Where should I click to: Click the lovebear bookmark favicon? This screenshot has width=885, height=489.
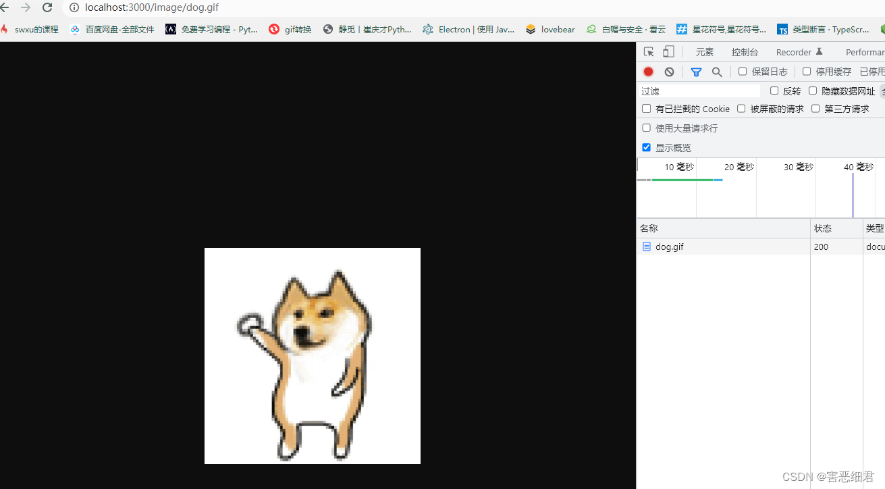[531, 30]
